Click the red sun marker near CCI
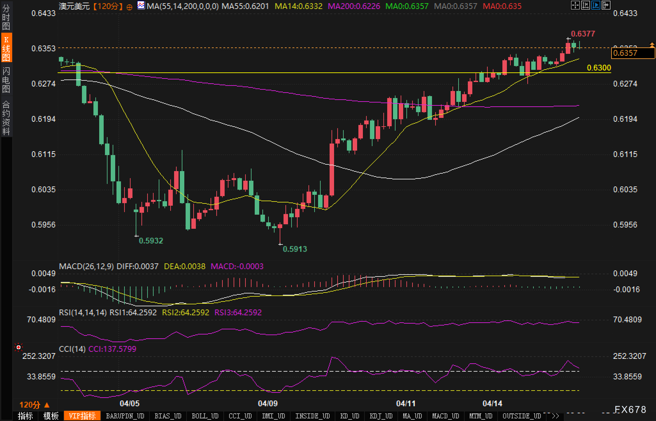 (x=19, y=347)
